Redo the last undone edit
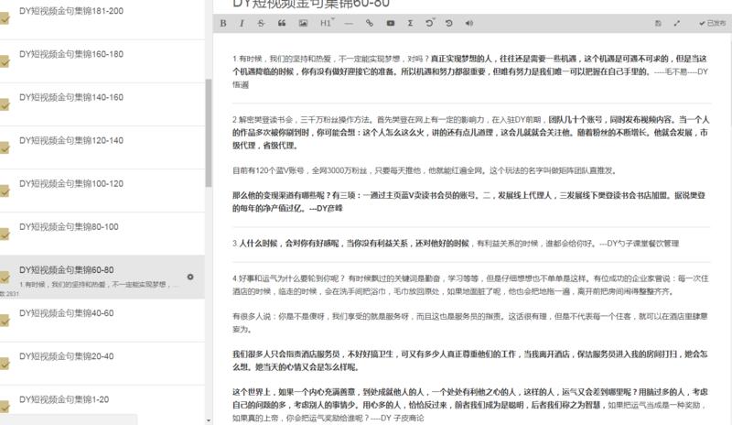The height and width of the screenshot is (425, 732). tap(448, 23)
